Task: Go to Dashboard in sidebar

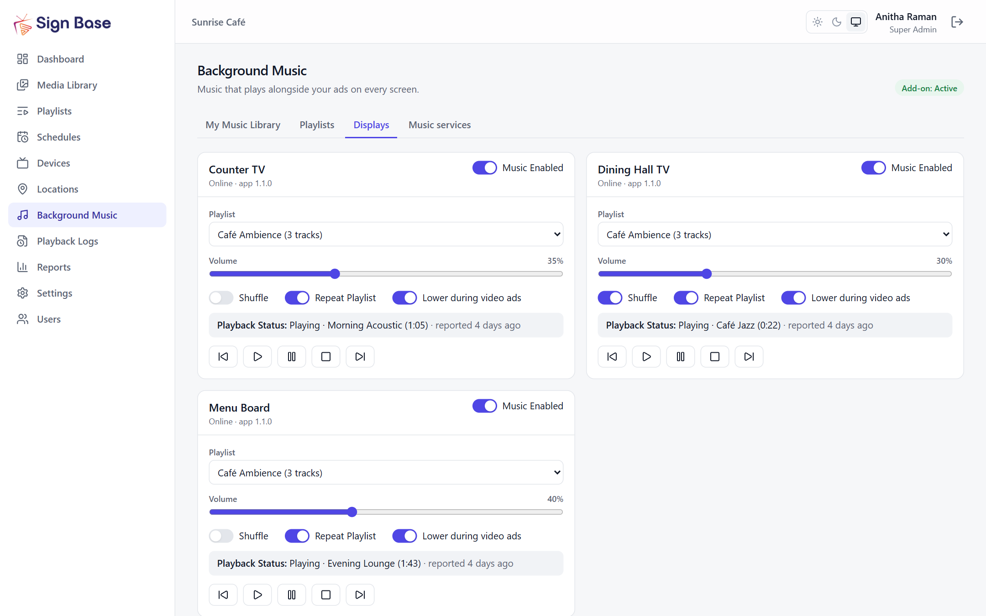Action: click(87, 59)
